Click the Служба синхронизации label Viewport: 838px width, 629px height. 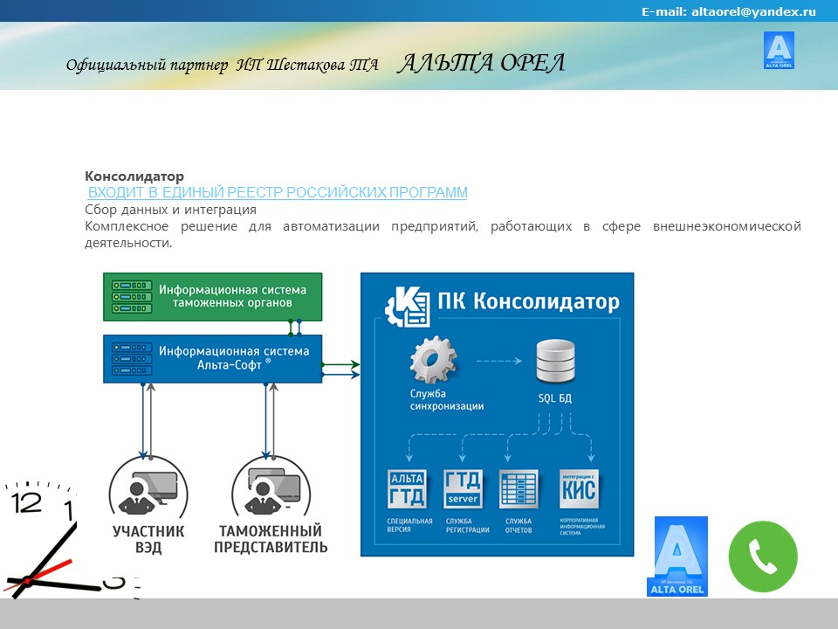(x=447, y=399)
